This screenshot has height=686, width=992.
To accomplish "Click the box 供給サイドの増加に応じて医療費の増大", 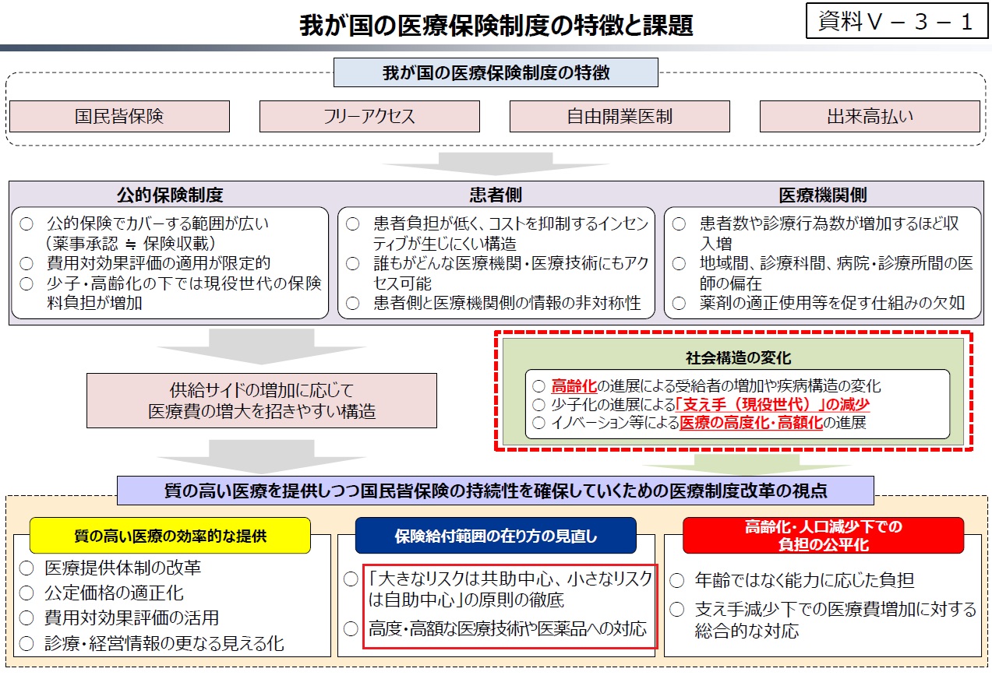I will (262, 400).
